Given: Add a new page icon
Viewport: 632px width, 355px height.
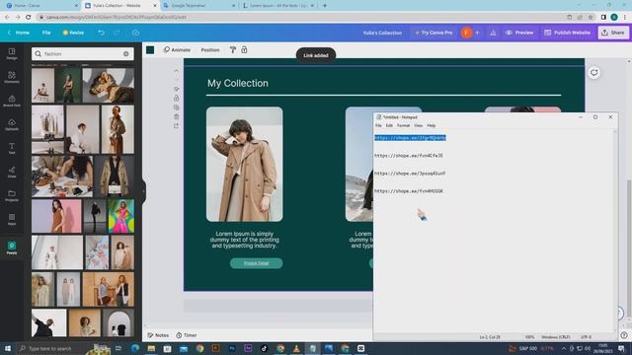Looking at the screenshot, I should click(x=176, y=126).
